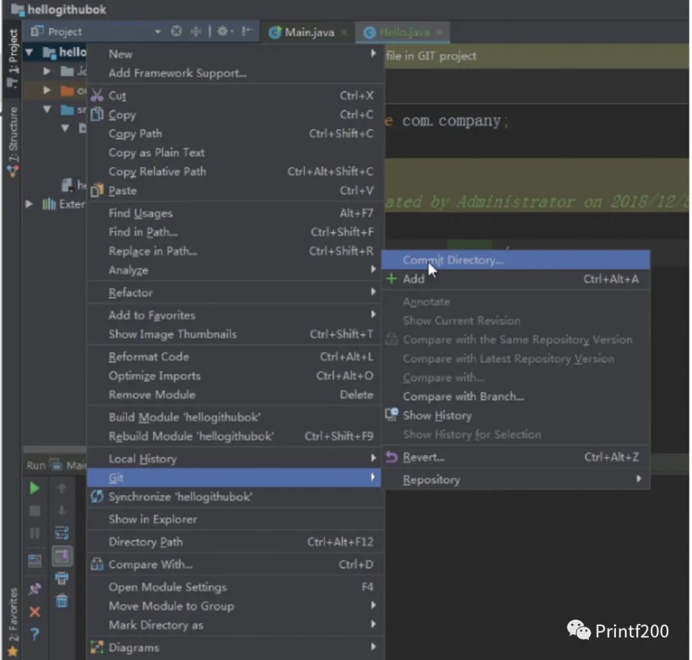This screenshot has height=660, width=692.
Task: Select Compare with Branch... option
Action: 515,396
